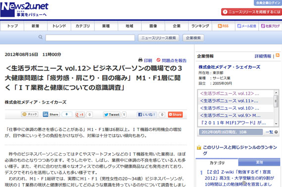
Task: Click the 企業検索 button
Action: click(193, 38)
